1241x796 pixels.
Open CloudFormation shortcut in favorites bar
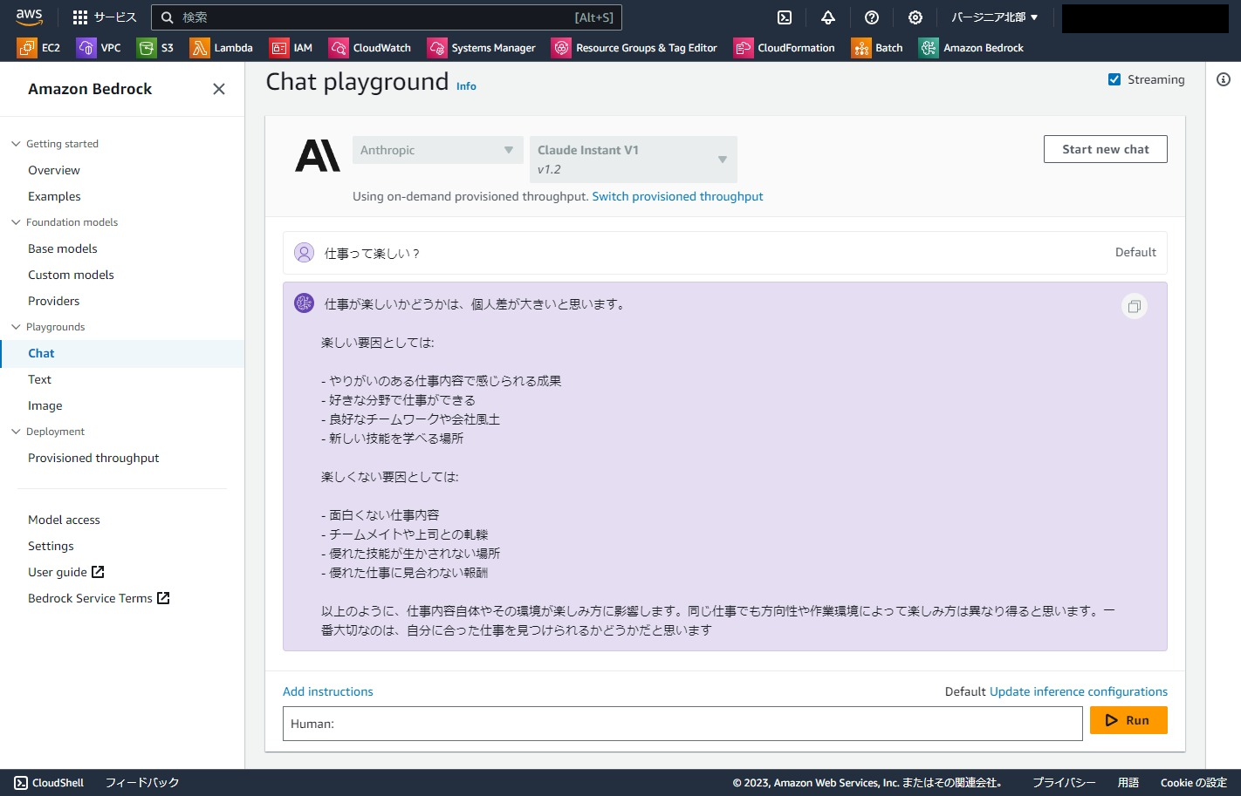785,48
